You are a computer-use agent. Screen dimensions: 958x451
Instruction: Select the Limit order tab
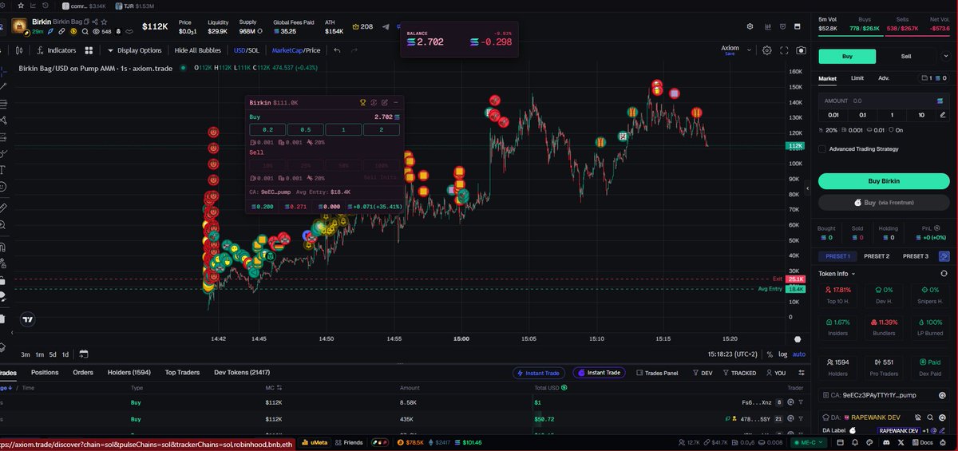[857, 78]
